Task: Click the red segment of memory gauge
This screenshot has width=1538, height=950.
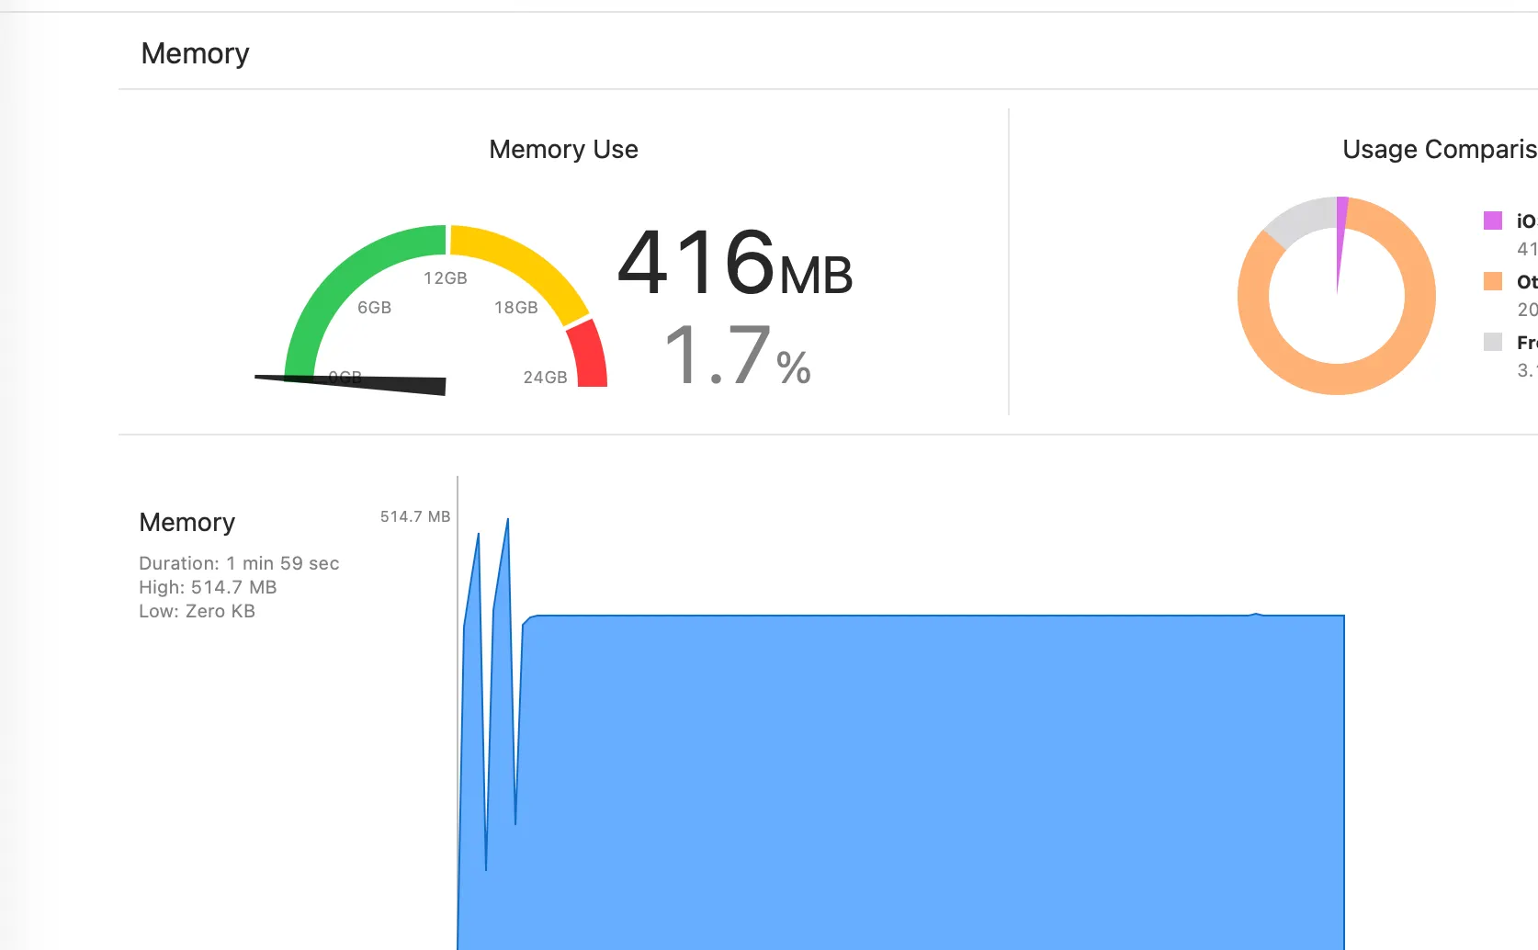Action: pyautogui.click(x=588, y=354)
